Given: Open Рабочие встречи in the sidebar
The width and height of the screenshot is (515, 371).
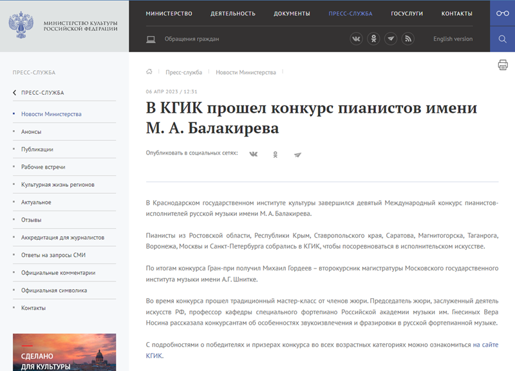Looking at the screenshot, I should pyautogui.click(x=43, y=167).
